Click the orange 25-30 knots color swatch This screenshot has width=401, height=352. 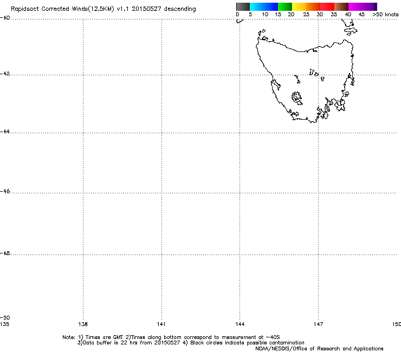[313, 6]
